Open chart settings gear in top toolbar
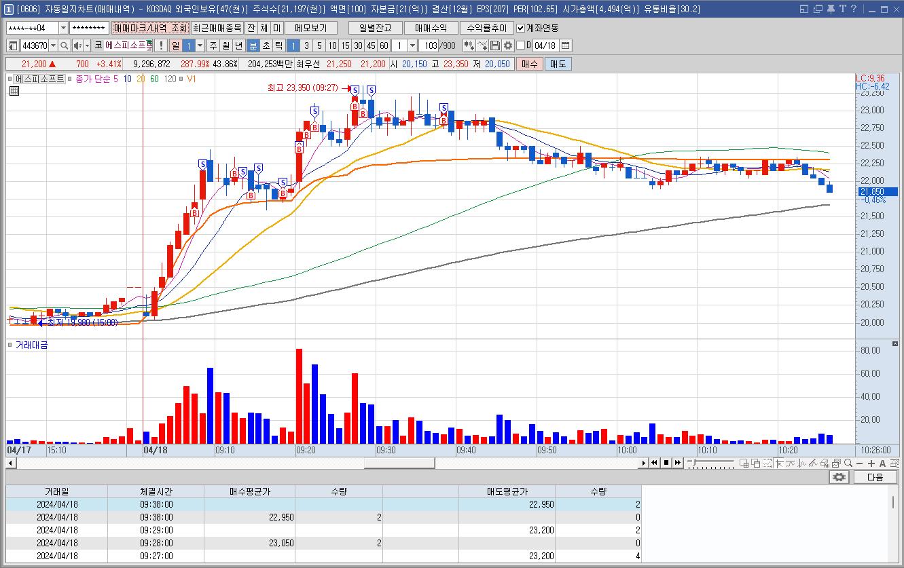Screen dimensions: 904x568 (508, 45)
